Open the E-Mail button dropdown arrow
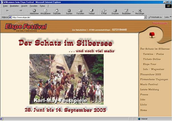Screen dimensions: 172x121 [x=106, y=11]
